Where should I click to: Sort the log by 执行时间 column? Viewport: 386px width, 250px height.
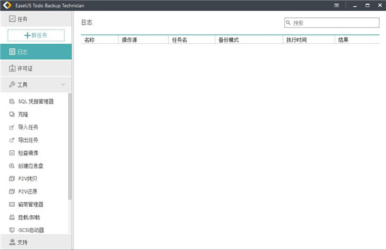point(309,40)
